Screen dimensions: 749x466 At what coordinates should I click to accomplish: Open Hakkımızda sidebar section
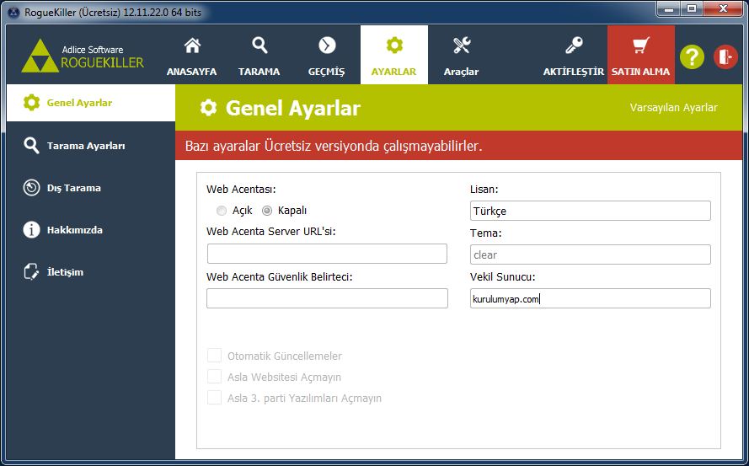tap(91, 230)
